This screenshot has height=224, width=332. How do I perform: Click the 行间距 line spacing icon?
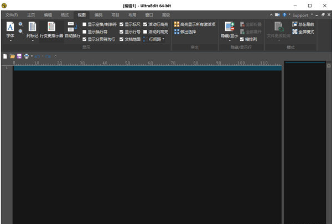144,39
